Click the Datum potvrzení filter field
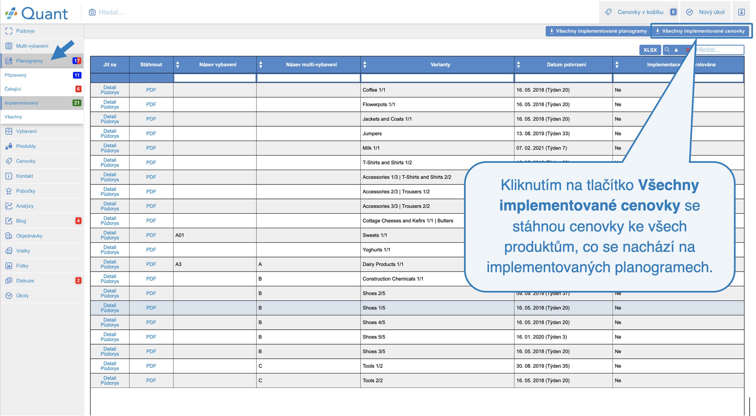Viewport: 756px width, 416px height. [x=563, y=78]
